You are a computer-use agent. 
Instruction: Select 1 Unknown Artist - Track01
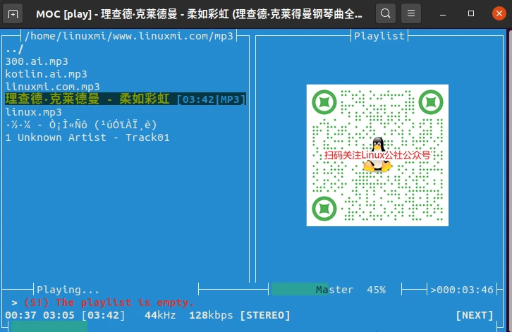[87, 137]
